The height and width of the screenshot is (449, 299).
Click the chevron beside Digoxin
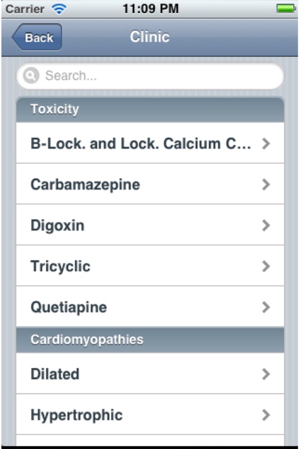(266, 225)
